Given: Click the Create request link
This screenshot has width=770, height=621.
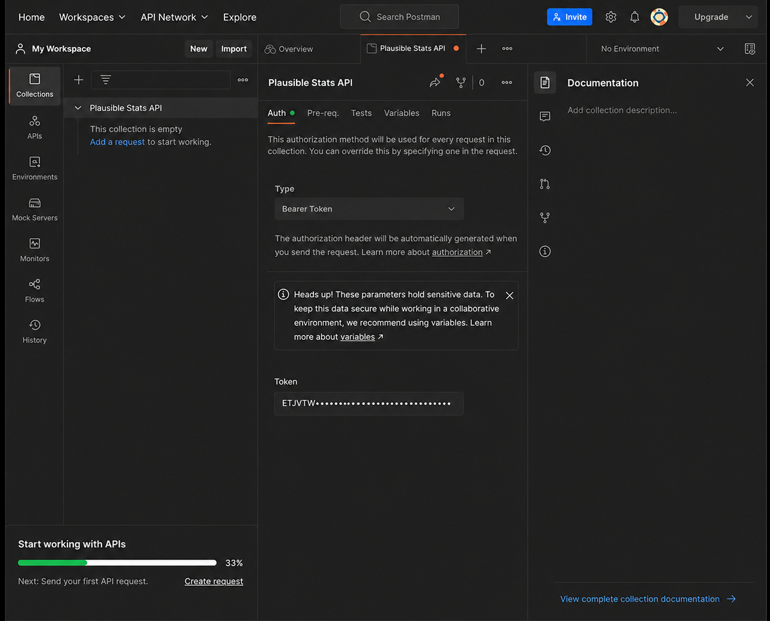Looking at the screenshot, I should (214, 581).
